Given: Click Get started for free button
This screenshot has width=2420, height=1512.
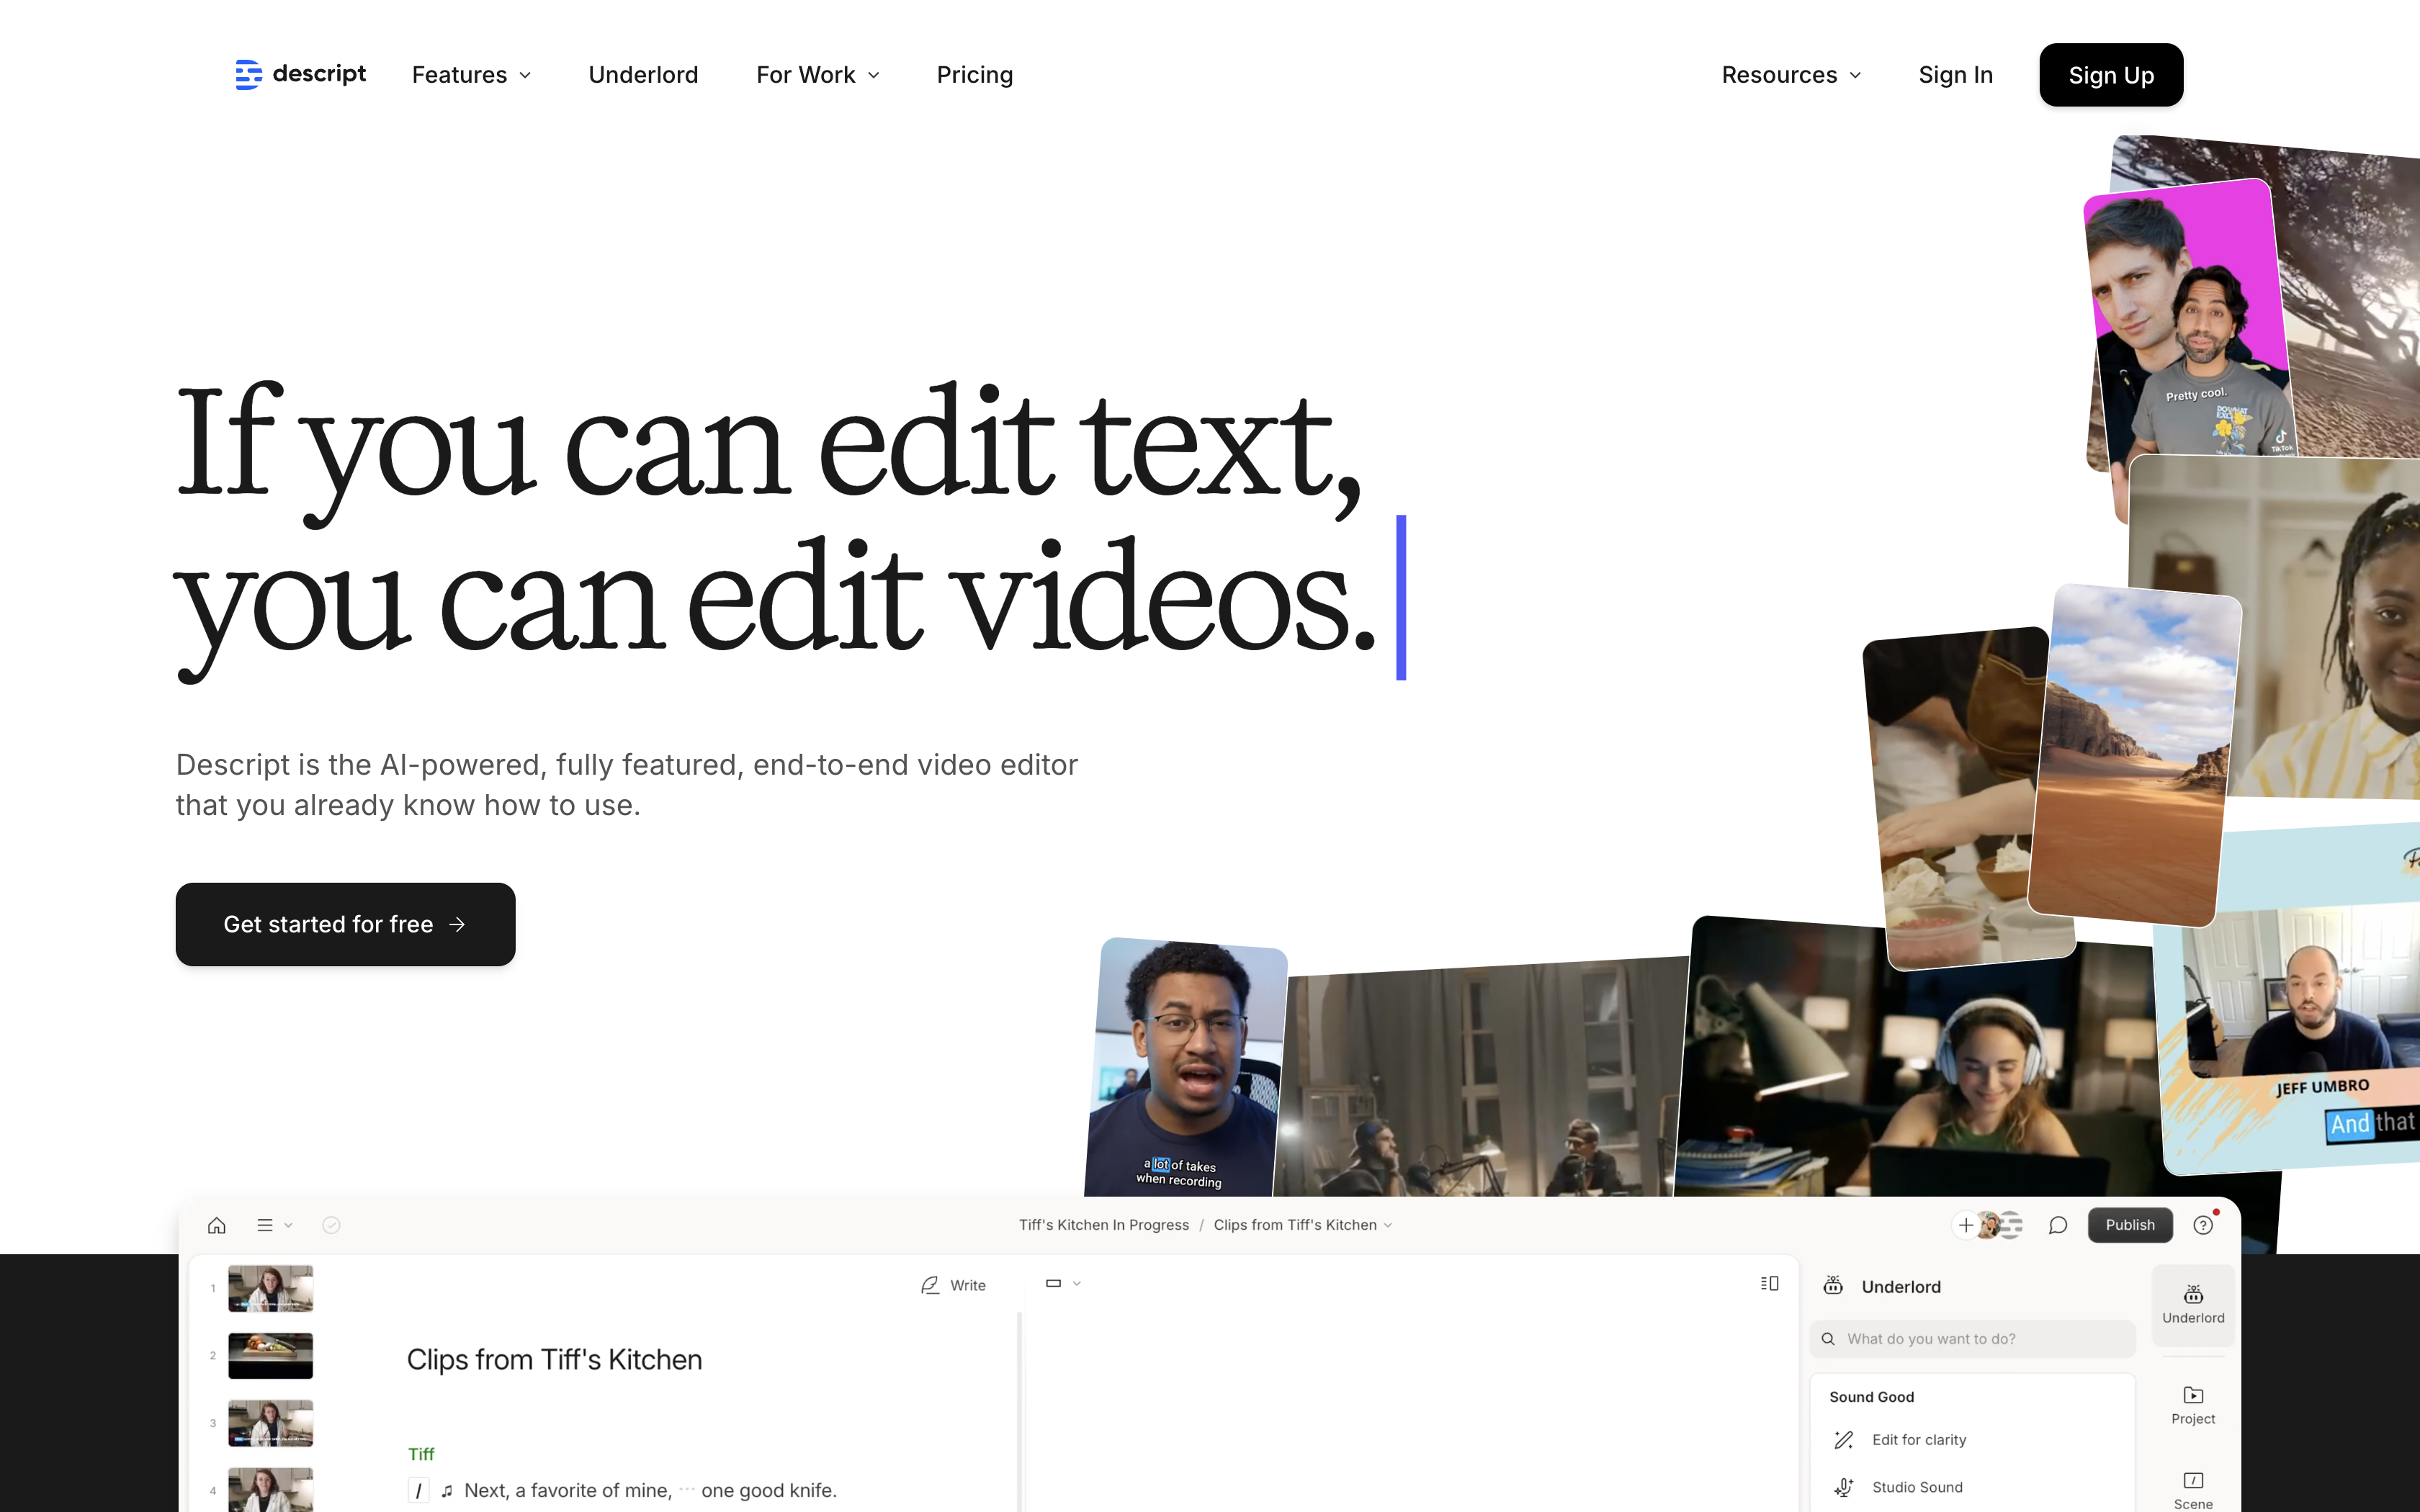Looking at the screenshot, I should coord(345,924).
